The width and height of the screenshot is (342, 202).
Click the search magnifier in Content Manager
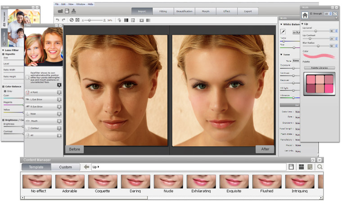pos(319,167)
